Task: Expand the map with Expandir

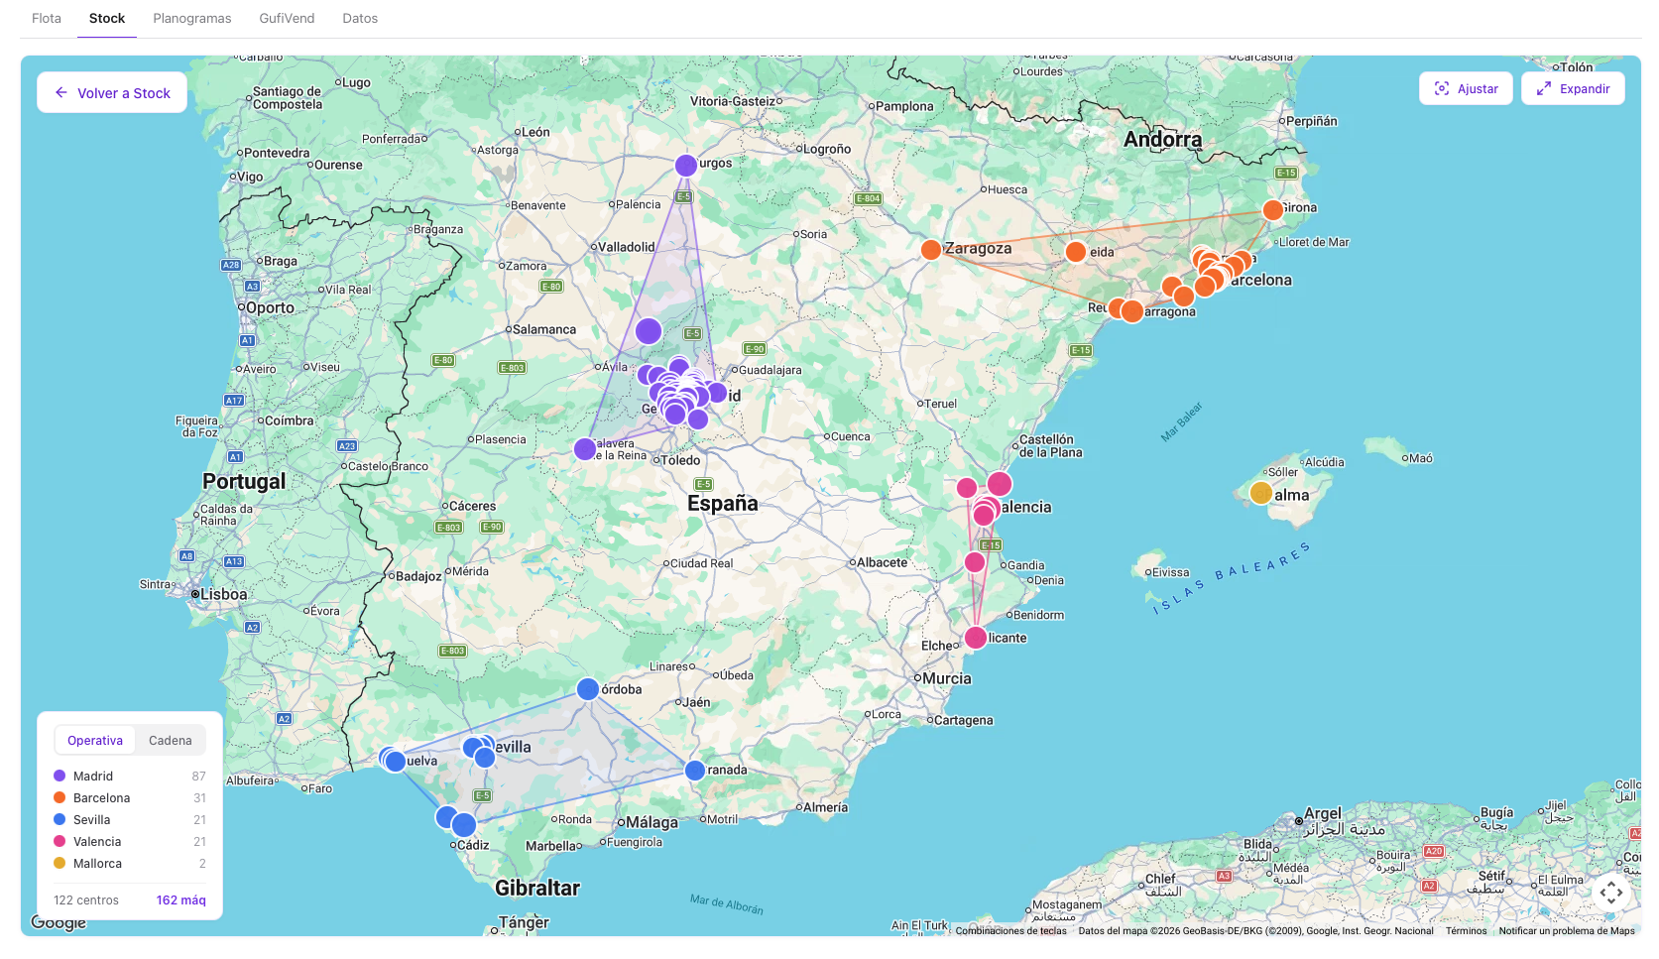Action: coord(1573,88)
